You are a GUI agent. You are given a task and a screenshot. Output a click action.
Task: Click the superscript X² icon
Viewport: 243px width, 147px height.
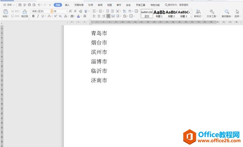click(x=55, y=16)
